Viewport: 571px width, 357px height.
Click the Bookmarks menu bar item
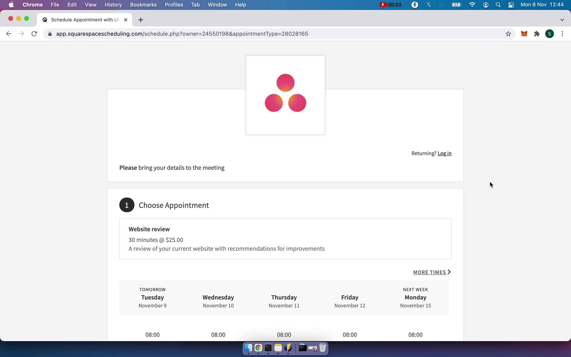coord(143,5)
